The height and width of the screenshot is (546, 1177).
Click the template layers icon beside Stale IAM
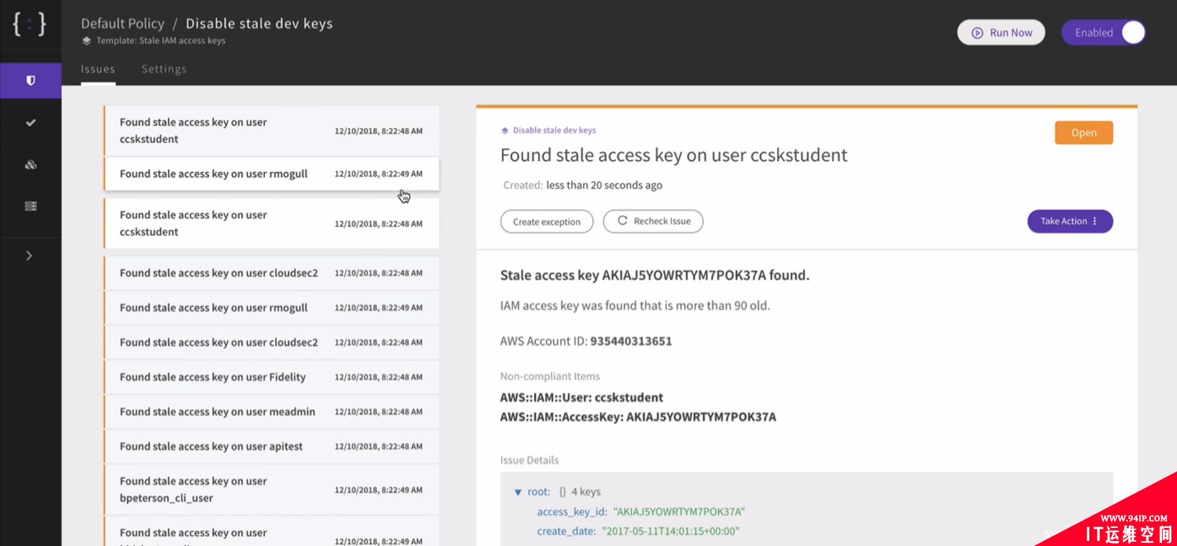[86, 41]
